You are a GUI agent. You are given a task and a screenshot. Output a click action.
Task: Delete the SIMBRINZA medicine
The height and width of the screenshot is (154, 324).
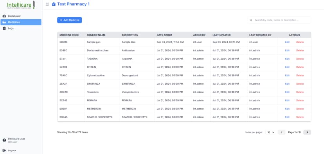[x=300, y=84]
